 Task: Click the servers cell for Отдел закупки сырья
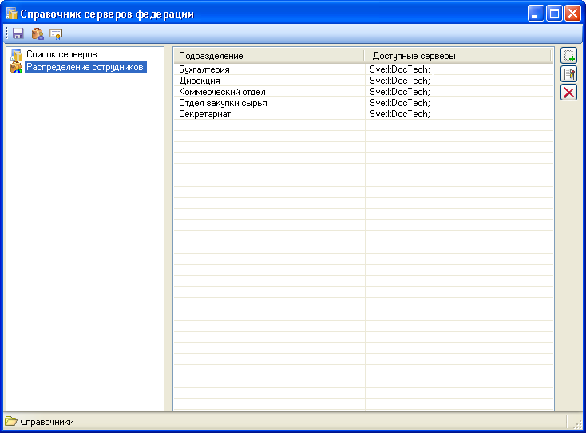pyautogui.click(x=458, y=103)
